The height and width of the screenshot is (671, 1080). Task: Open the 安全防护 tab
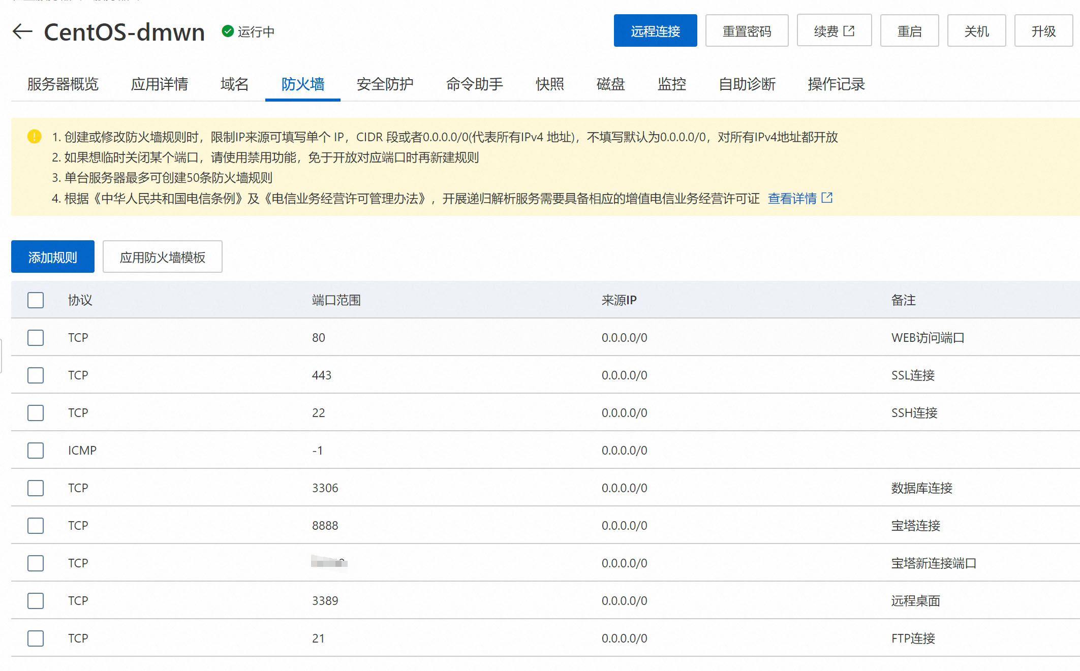(385, 84)
